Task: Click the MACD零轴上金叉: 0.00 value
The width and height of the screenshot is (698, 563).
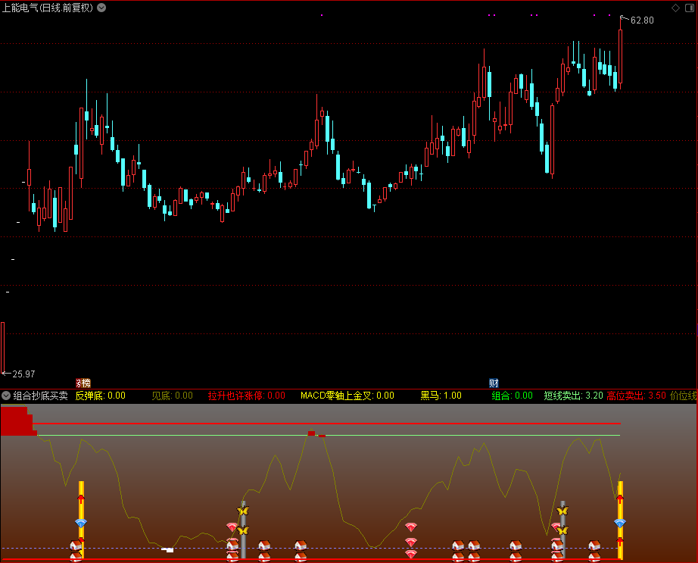Action: click(x=347, y=396)
